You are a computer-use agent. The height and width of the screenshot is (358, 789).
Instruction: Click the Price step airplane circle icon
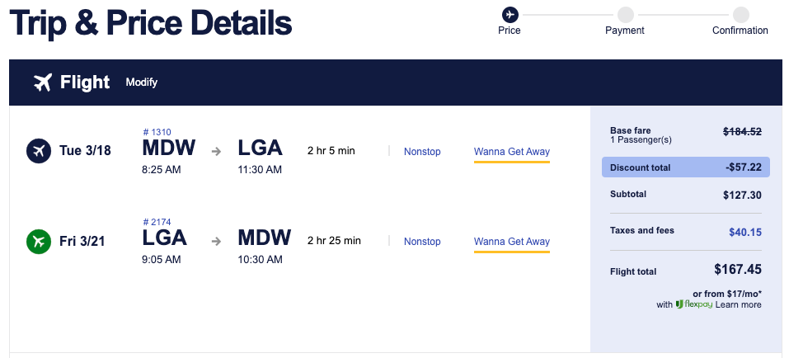(510, 15)
